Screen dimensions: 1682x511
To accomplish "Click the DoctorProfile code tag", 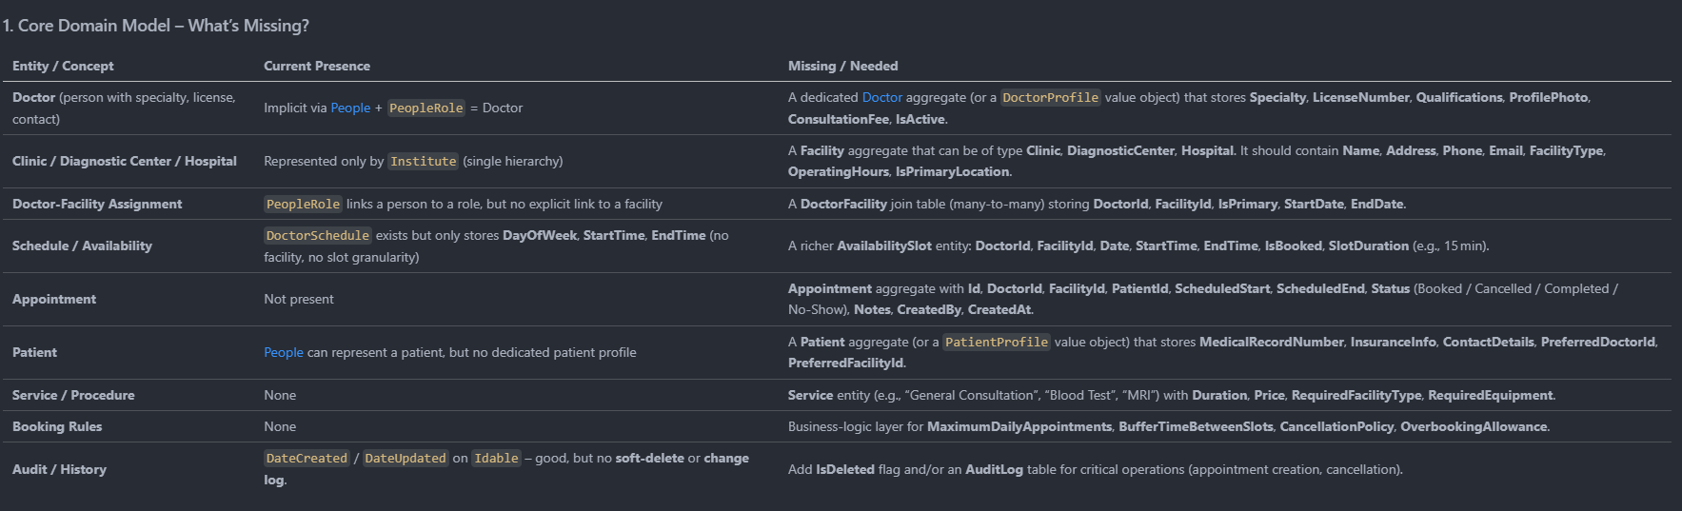I will point(1050,98).
